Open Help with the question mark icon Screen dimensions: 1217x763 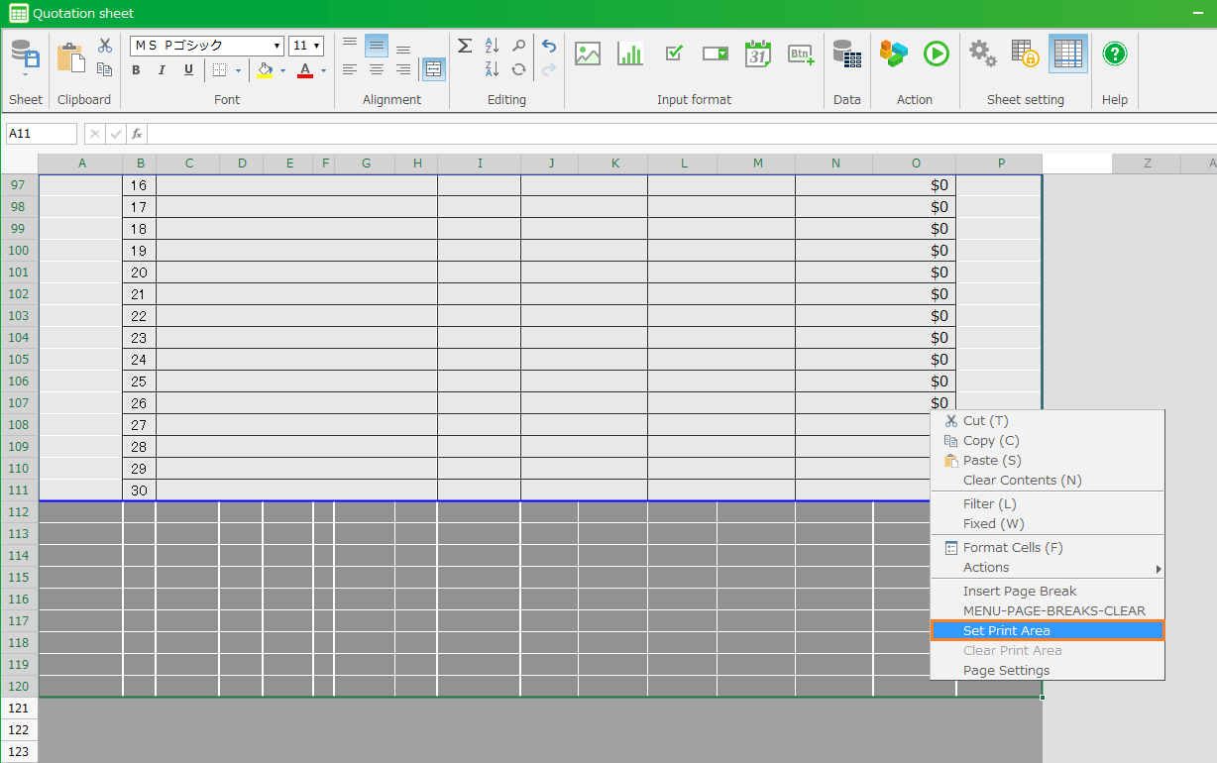(1115, 54)
